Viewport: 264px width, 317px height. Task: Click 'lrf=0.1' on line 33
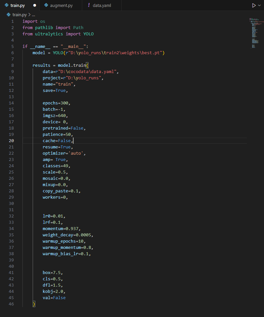(51, 222)
